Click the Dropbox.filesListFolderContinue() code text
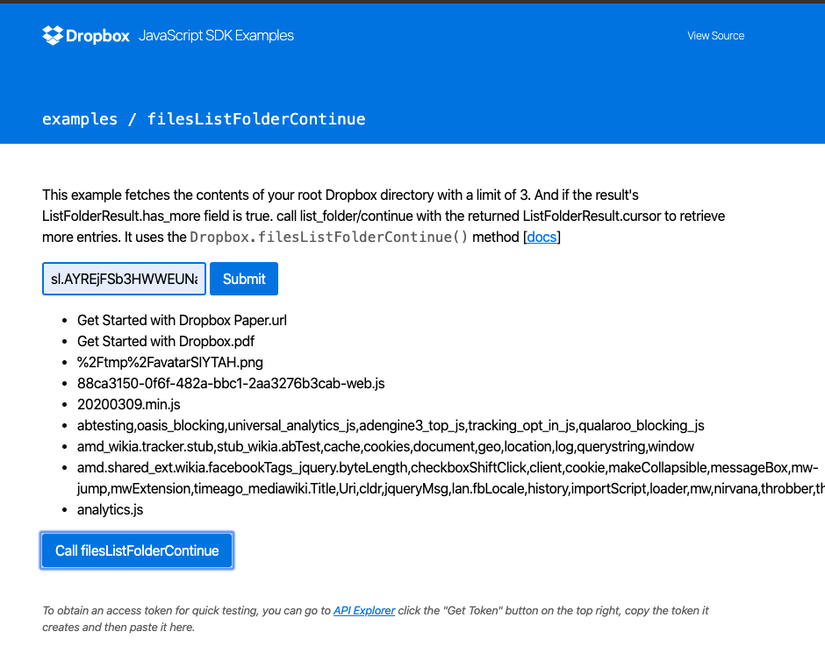 (x=329, y=237)
